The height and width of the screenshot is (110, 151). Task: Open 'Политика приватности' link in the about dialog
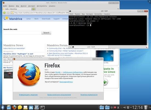point(89,95)
